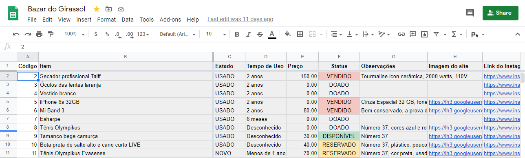
Task: Open the Borders tool
Action: pos(300,34)
